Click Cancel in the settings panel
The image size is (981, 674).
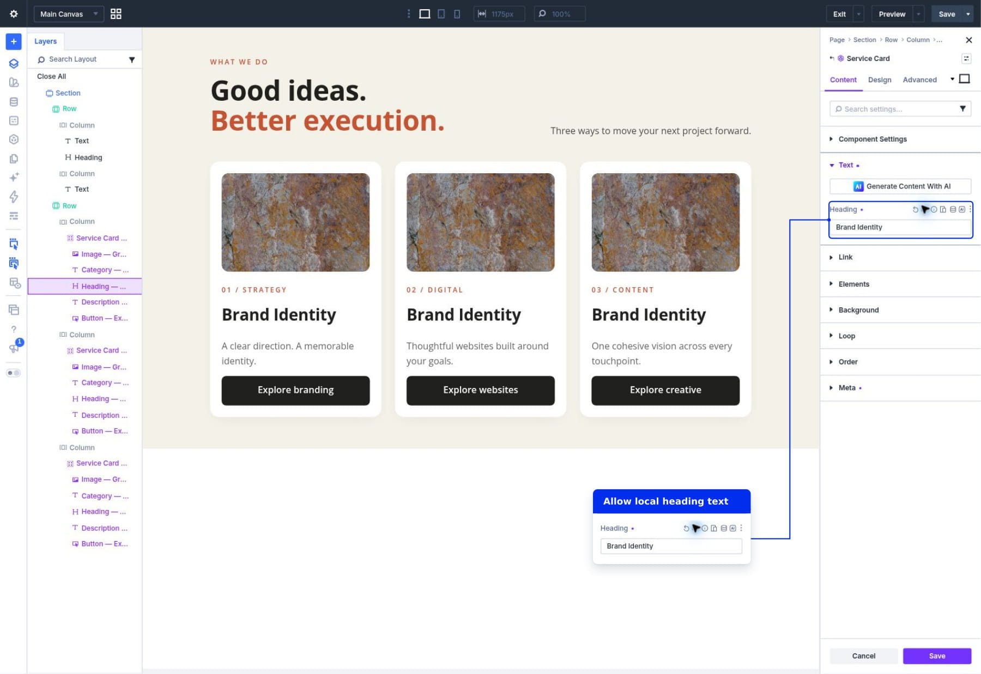(864, 656)
